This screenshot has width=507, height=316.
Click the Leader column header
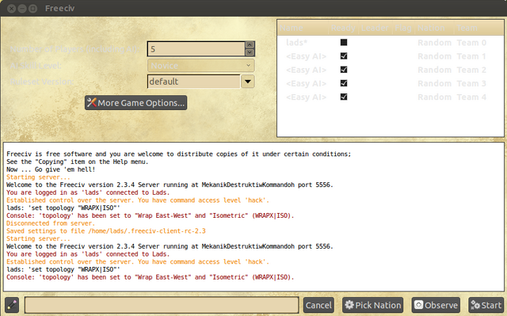tap(375, 28)
